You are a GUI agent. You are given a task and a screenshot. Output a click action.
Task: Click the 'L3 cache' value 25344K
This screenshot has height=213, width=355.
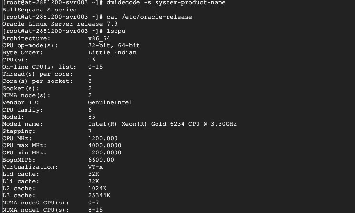click(99, 195)
